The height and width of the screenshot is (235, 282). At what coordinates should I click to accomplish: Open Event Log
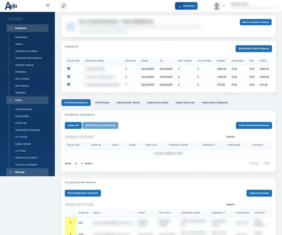coord(21,123)
